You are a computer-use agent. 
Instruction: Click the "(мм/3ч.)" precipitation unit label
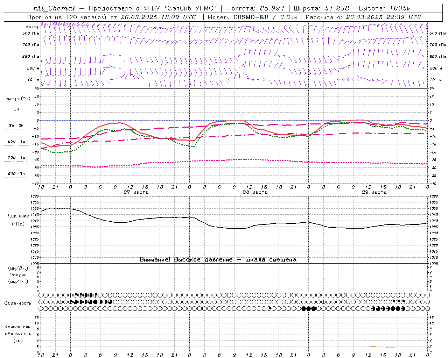pos(18,268)
